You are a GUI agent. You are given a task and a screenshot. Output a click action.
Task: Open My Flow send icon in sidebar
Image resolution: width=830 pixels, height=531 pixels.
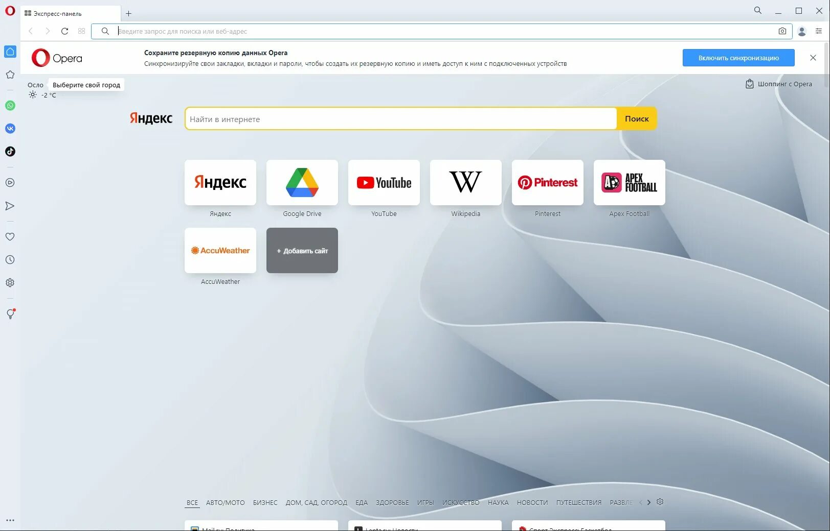coord(10,206)
